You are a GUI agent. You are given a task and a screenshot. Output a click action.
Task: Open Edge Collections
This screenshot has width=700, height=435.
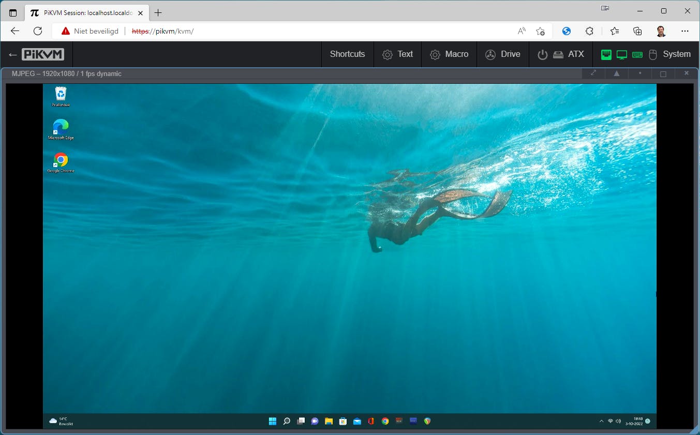[x=637, y=31]
